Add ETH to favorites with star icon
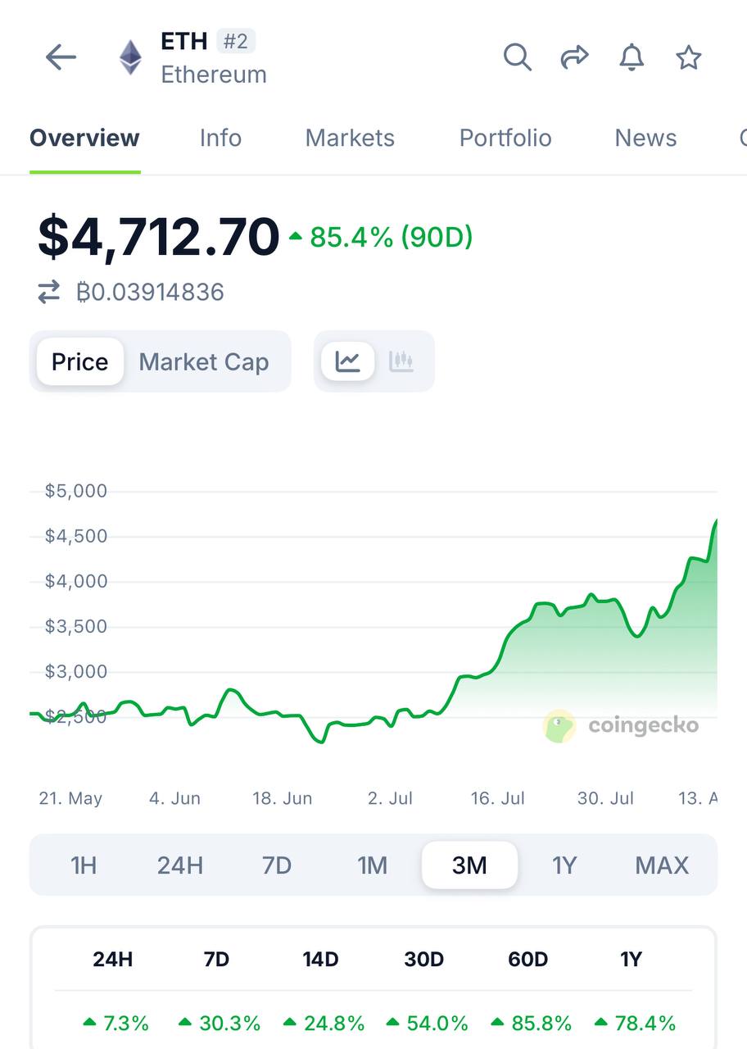The image size is (747, 1049). [688, 57]
